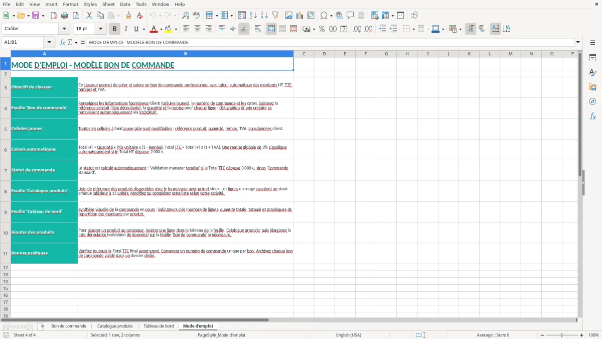Screen dimensions: 602x339
Task: Click the zoom in plus button
Action: (x=582, y=335)
